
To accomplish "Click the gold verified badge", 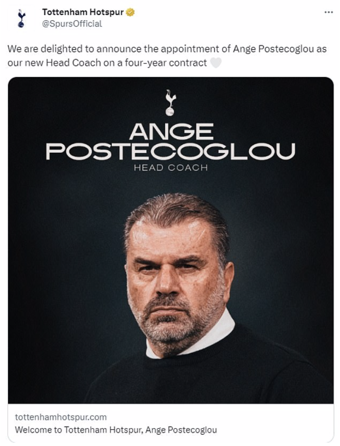I will [130, 13].
